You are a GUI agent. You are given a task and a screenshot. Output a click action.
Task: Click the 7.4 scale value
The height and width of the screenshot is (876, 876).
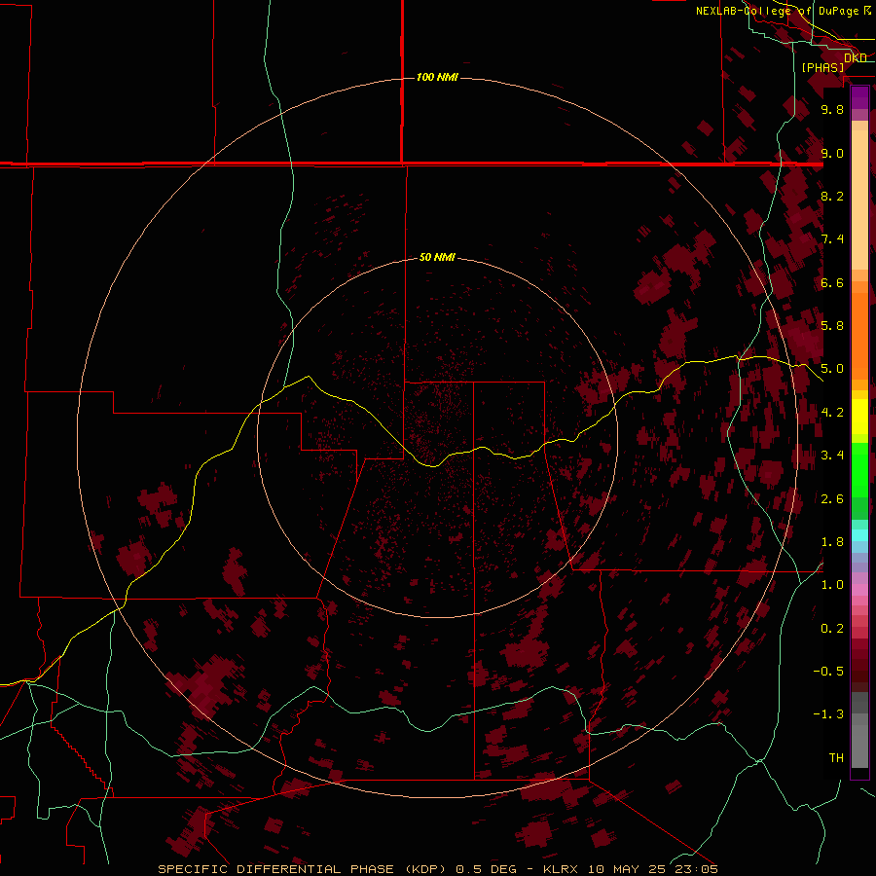[832, 239]
